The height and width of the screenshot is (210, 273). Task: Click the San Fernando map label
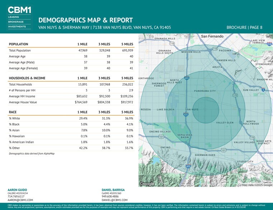(212, 36)
